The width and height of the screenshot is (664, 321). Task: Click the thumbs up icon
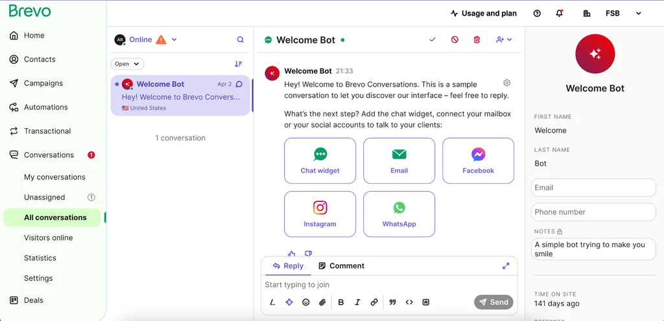tap(292, 254)
